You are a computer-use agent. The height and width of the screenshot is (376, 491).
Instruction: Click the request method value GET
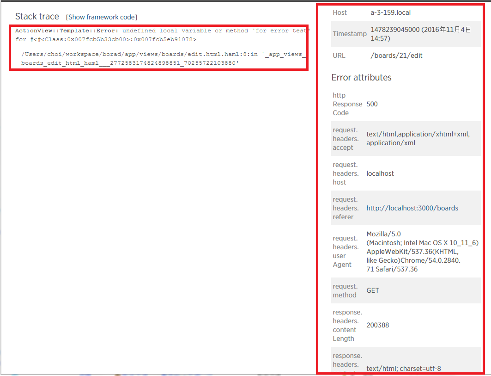click(372, 290)
